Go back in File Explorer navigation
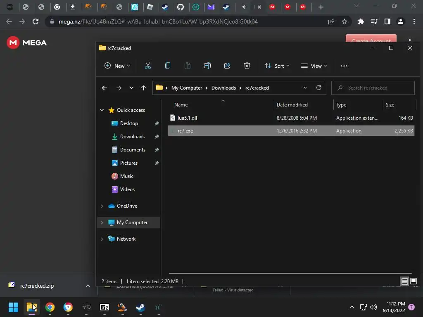The image size is (423, 317). click(x=105, y=88)
